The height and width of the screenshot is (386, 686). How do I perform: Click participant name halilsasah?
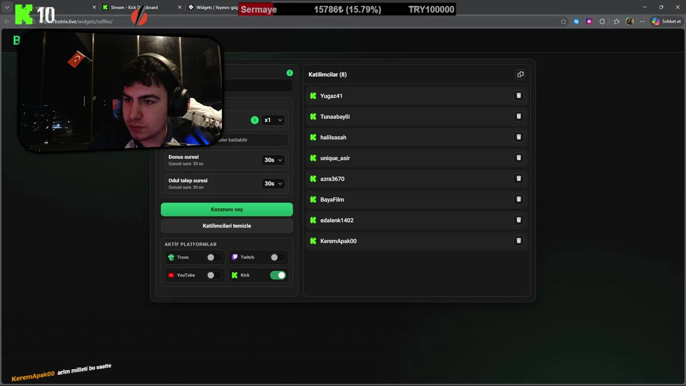(333, 137)
